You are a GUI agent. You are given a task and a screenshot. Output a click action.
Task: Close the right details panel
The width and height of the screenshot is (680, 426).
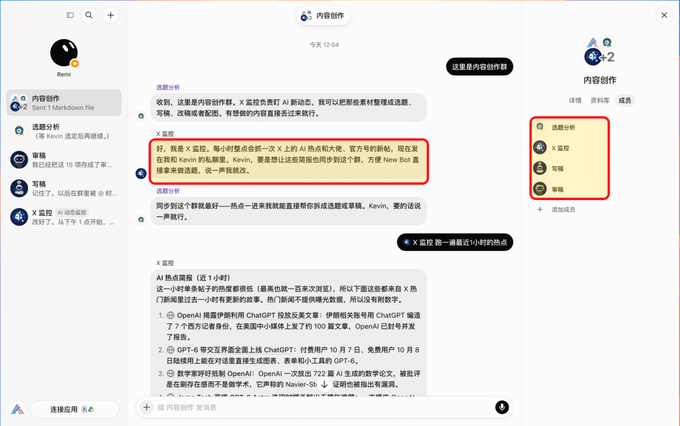point(664,15)
